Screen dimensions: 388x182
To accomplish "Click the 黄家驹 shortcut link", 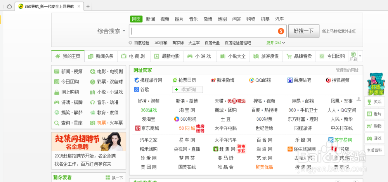I will pyautogui.click(x=178, y=43).
